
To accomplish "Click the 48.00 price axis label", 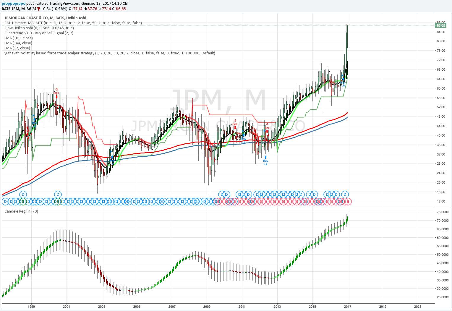I will [441, 116].
